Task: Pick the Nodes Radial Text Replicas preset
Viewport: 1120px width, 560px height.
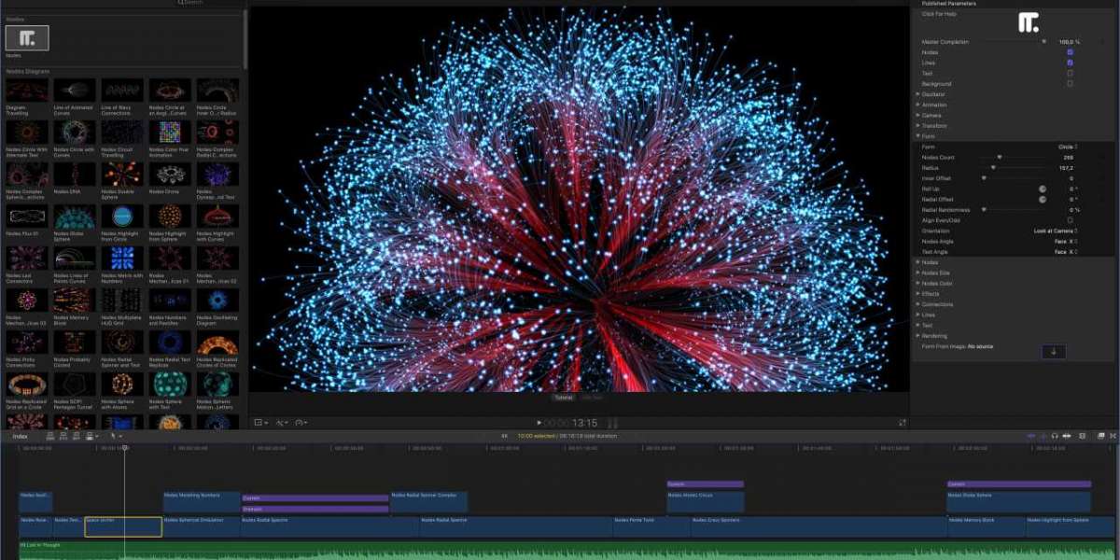Action: coord(170,343)
